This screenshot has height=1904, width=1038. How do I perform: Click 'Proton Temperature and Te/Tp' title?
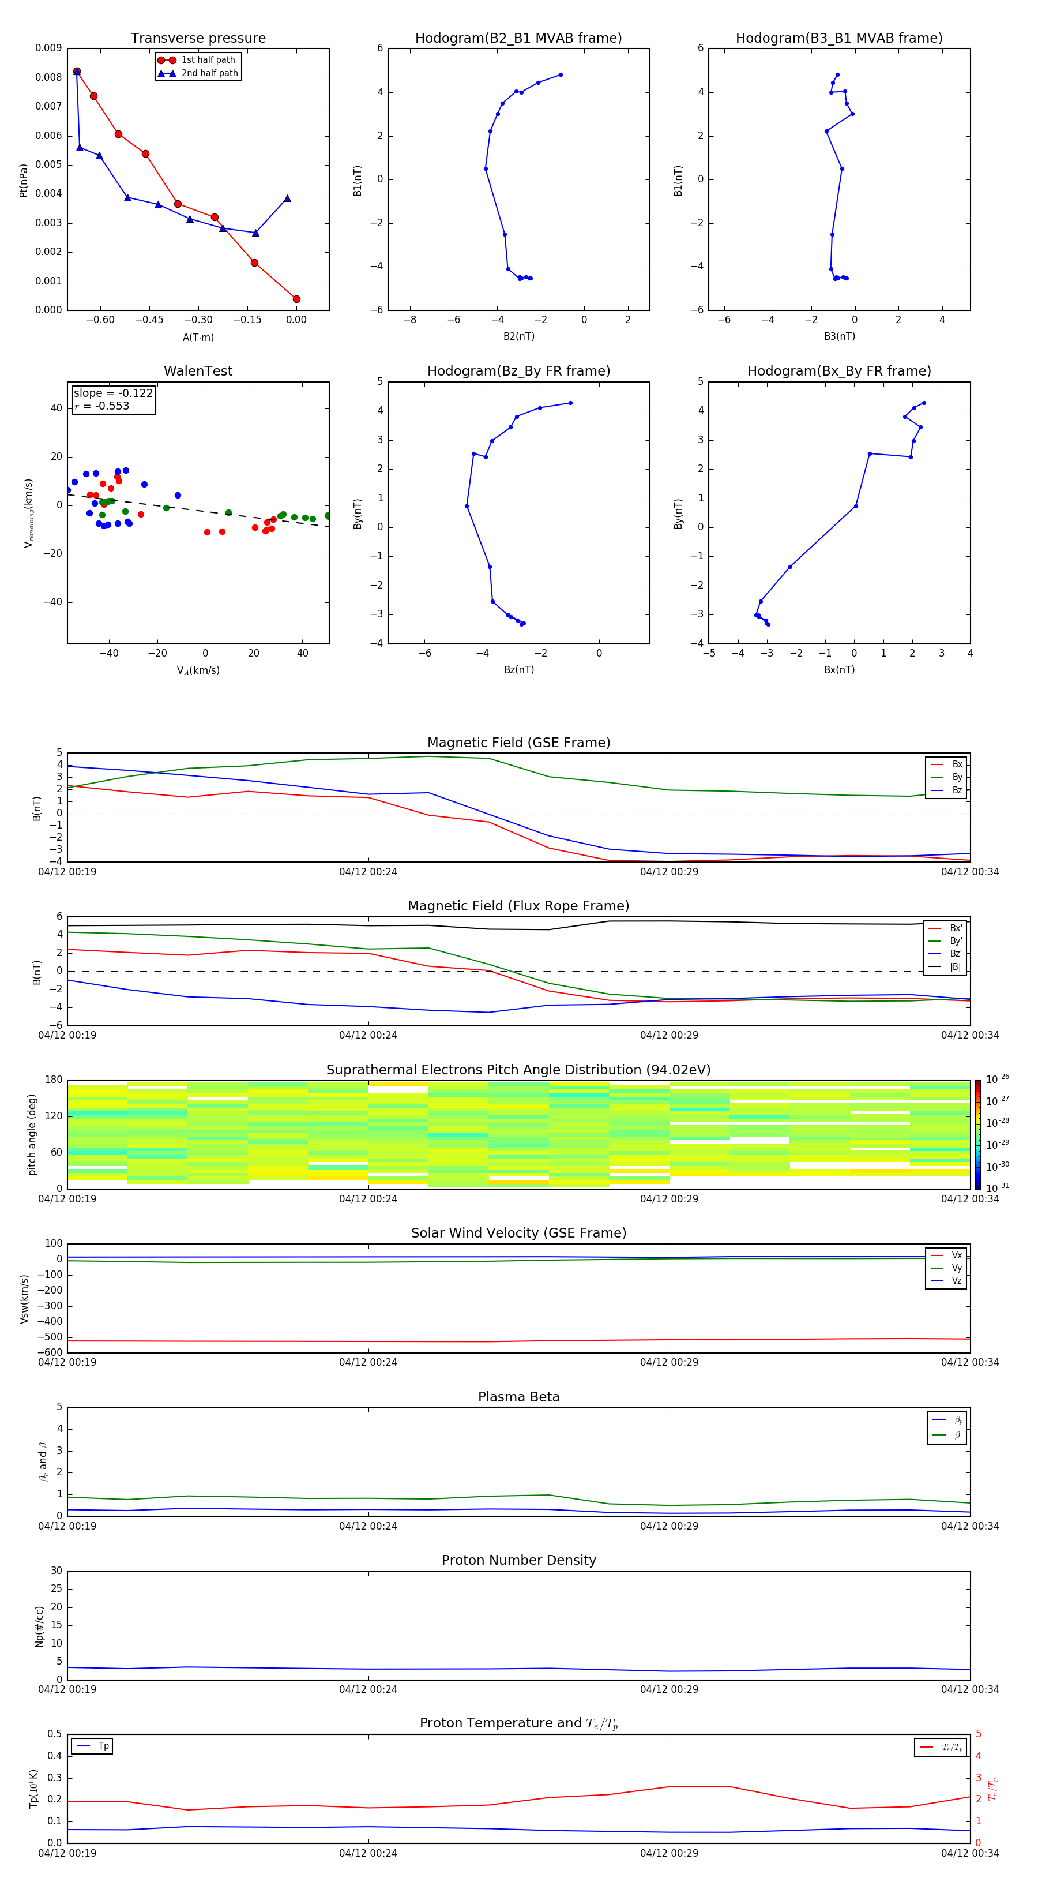tap(518, 1723)
